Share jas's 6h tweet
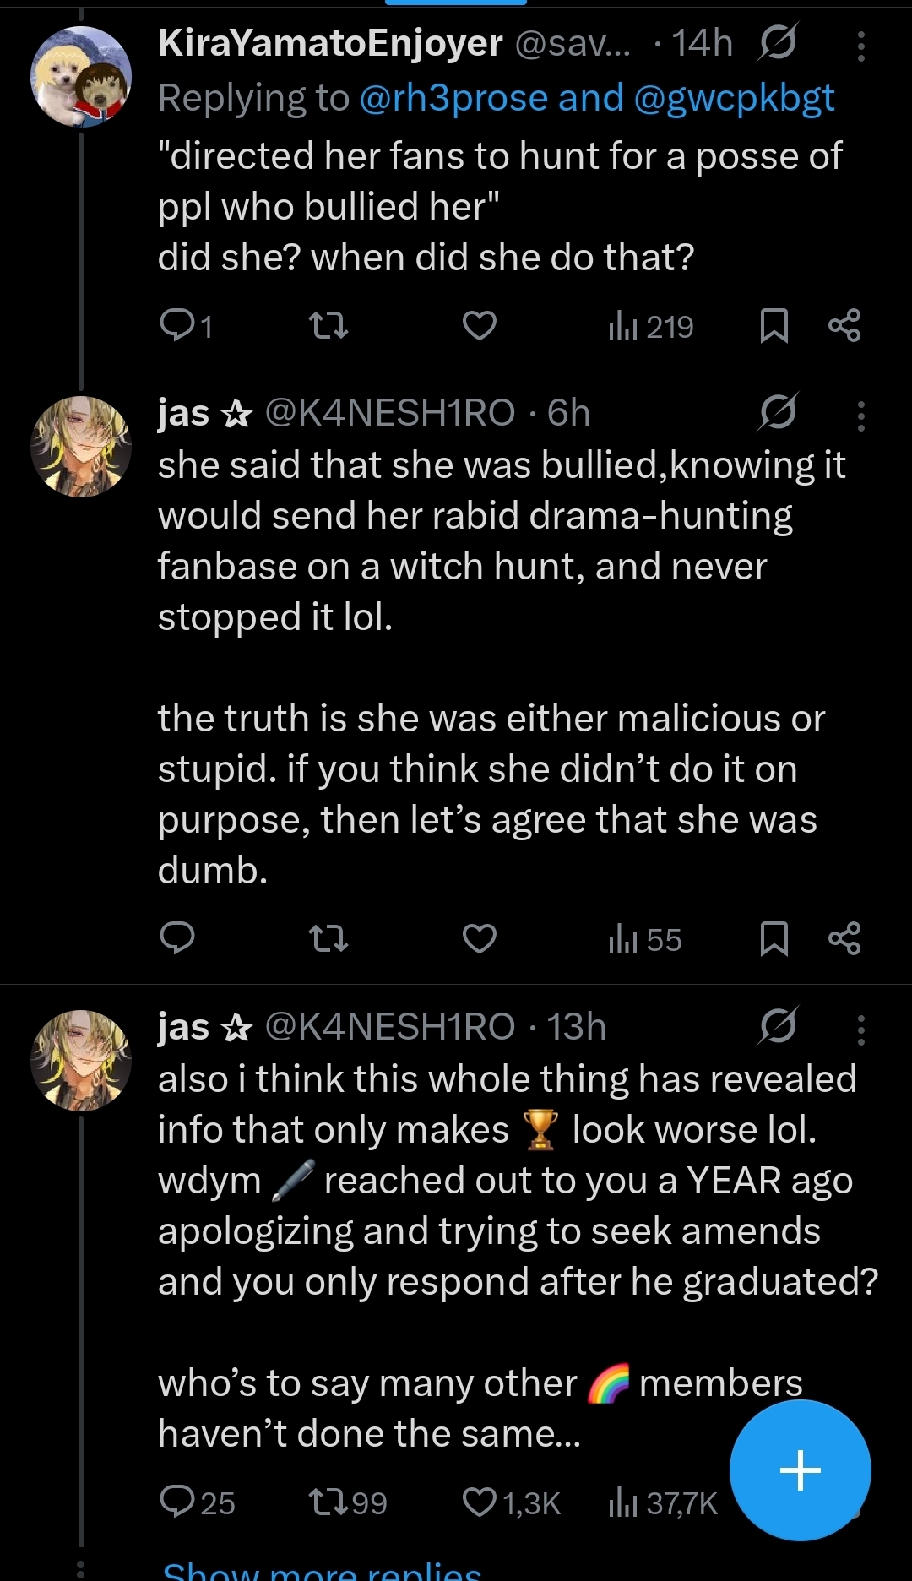 click(x=844, y=938)
